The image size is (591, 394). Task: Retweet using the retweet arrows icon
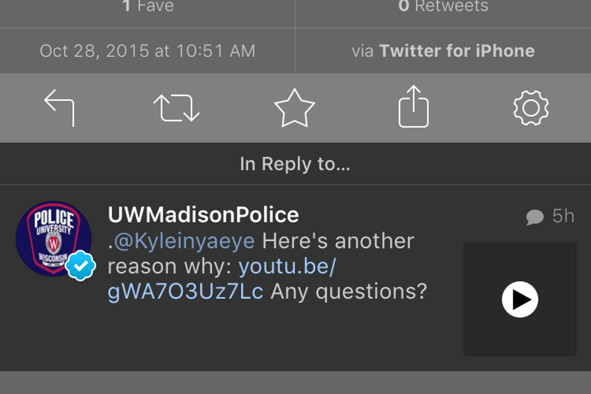click(176, 108)
